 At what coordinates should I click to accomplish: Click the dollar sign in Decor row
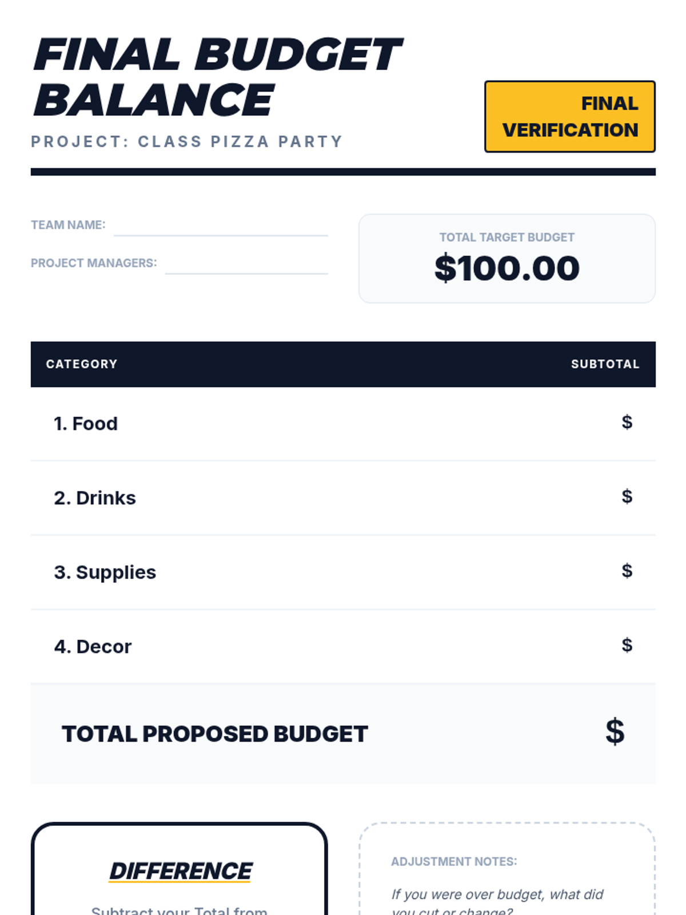click(627, 645)
